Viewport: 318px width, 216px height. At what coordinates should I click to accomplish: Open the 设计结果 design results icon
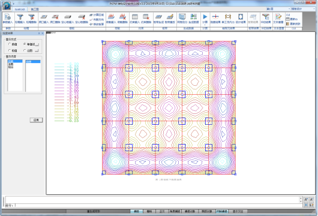point(241,19)
